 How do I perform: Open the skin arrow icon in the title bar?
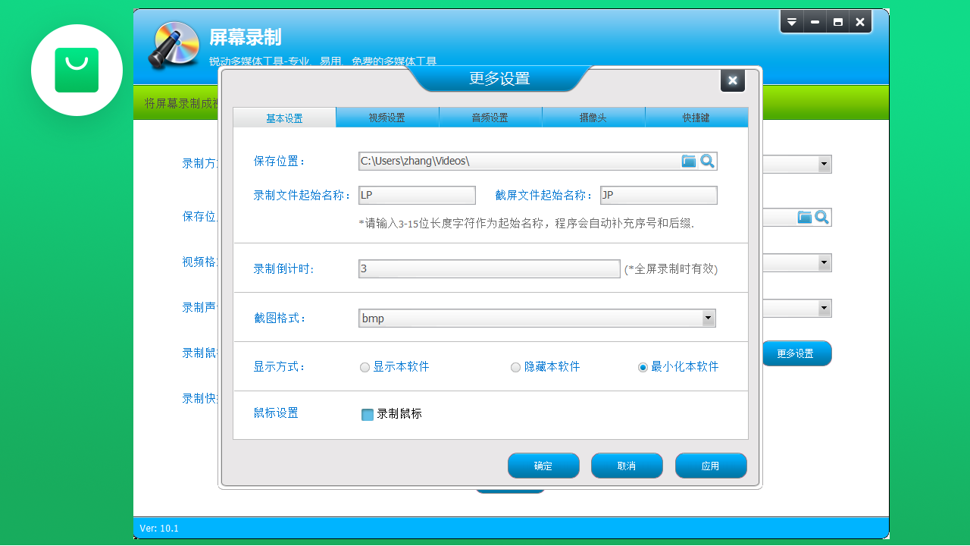tap(791, 21)
